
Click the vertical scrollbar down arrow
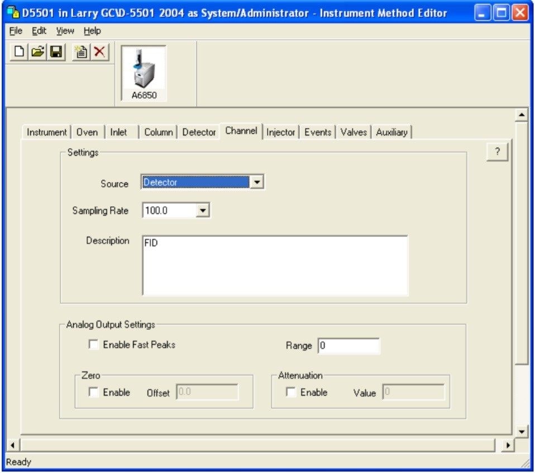point(522,432)
